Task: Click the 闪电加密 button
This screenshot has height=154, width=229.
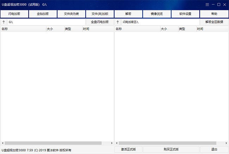Action: click(x=14, y=14)
